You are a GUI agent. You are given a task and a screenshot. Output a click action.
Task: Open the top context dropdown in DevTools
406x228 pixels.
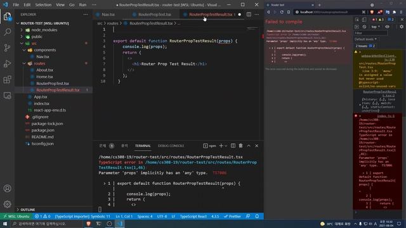(376, 27)
